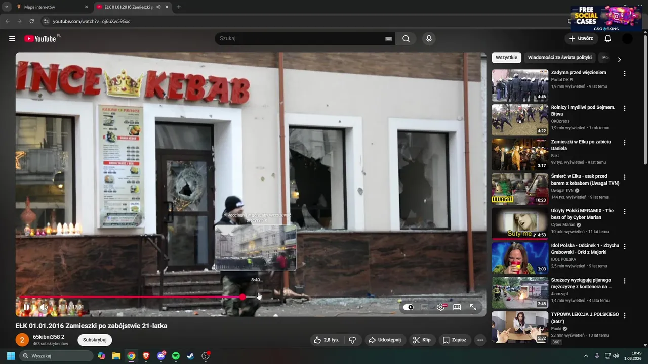This screenshot has height=364, width=648.
Task: Open a new browser tab
Action: [x=179, y=7]
